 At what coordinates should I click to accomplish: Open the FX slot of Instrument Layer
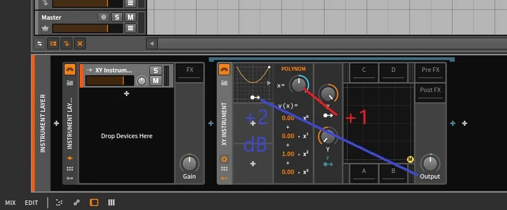pos(190,73)
